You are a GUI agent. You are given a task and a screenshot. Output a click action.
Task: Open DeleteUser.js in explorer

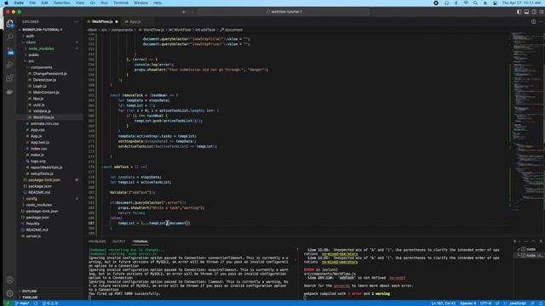click(44, 80)
